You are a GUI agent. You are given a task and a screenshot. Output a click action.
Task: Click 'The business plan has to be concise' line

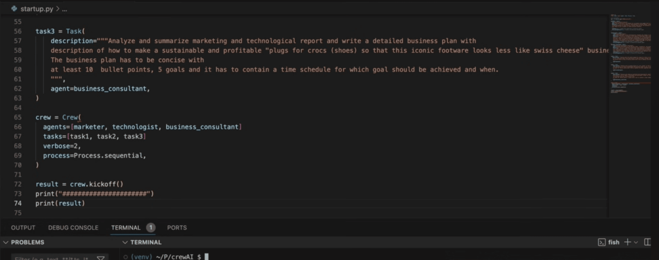tap(127, 60)
